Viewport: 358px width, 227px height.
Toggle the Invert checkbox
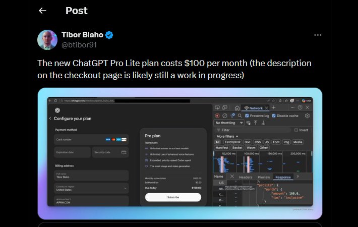coord(296,130)
